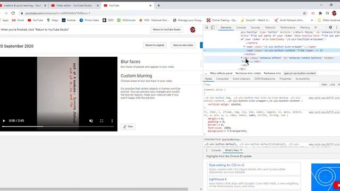
Task: Select #blur-effects-panel breadcrumb
Action: point(221,73)
